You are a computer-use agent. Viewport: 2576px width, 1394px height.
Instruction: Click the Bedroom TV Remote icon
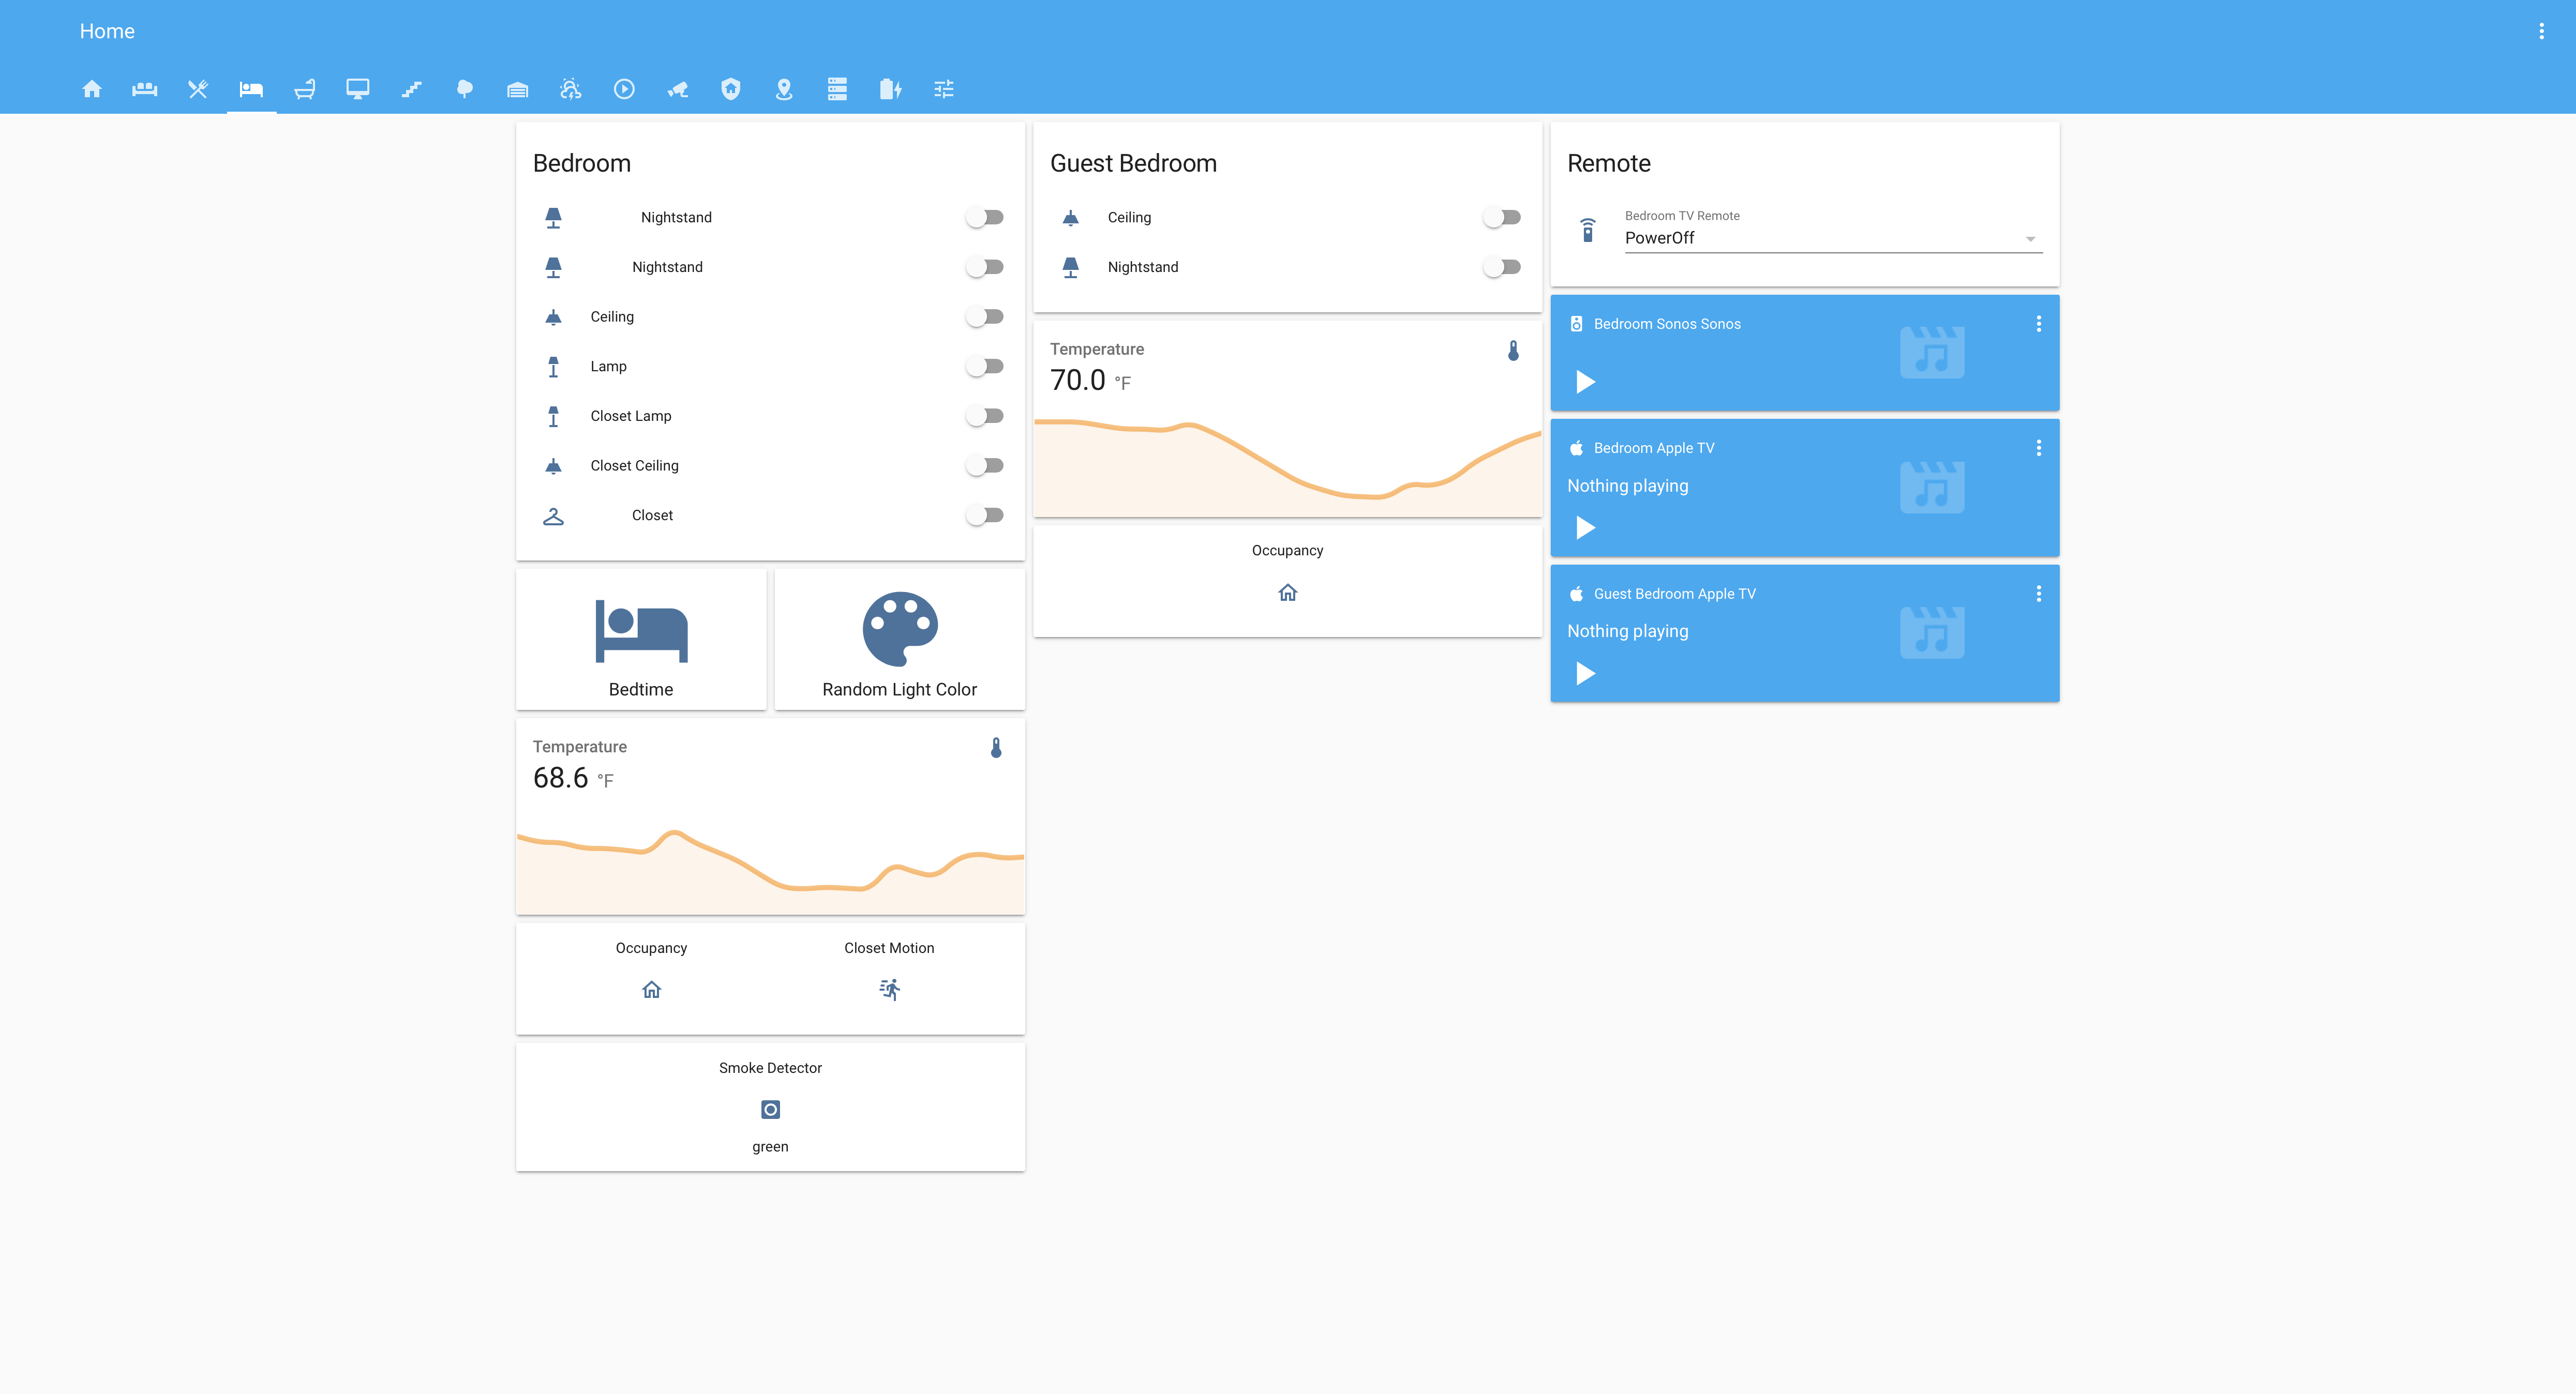[x=1587, y=230]
